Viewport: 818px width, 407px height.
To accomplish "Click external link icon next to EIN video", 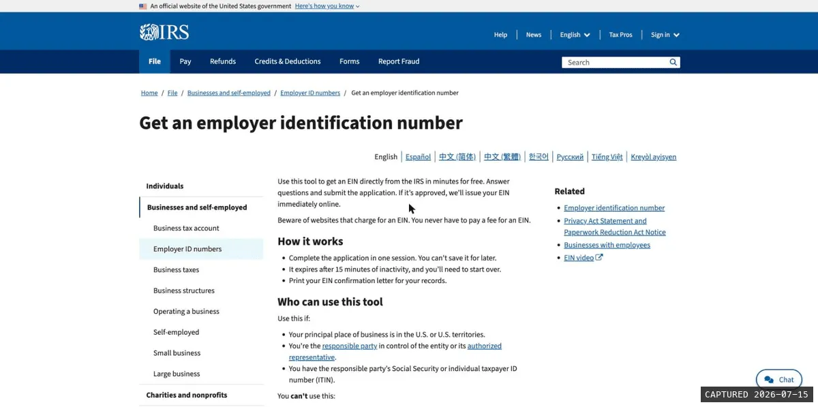I will click(599, 257).
